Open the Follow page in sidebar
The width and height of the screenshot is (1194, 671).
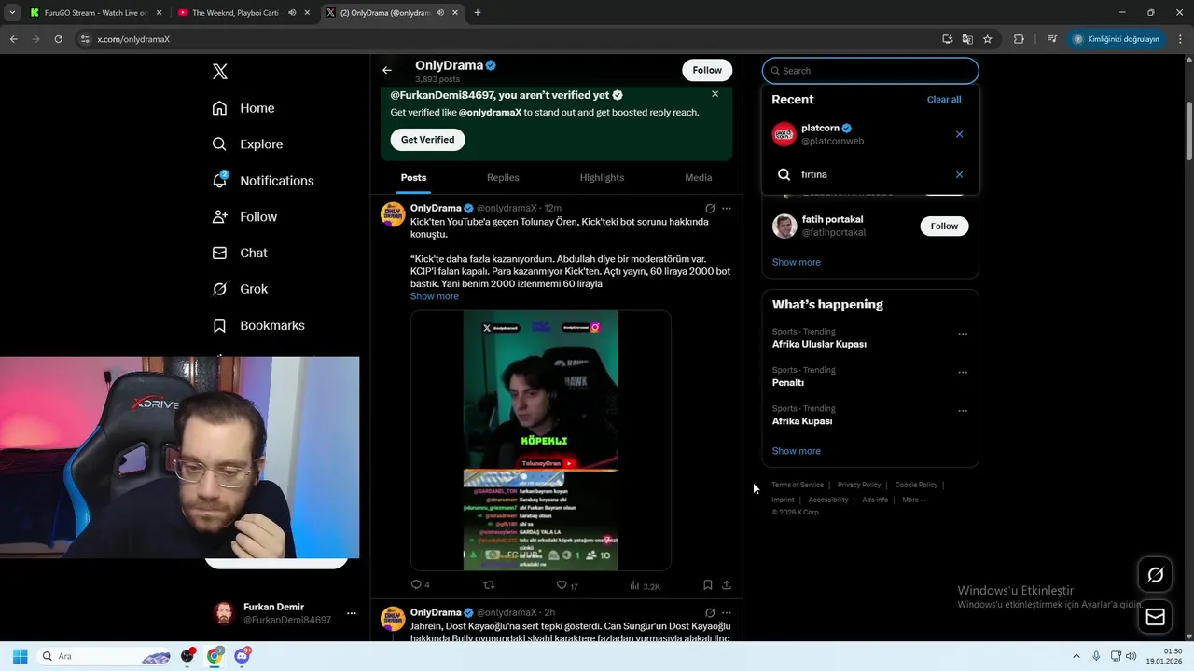click(x=244, y=217)
